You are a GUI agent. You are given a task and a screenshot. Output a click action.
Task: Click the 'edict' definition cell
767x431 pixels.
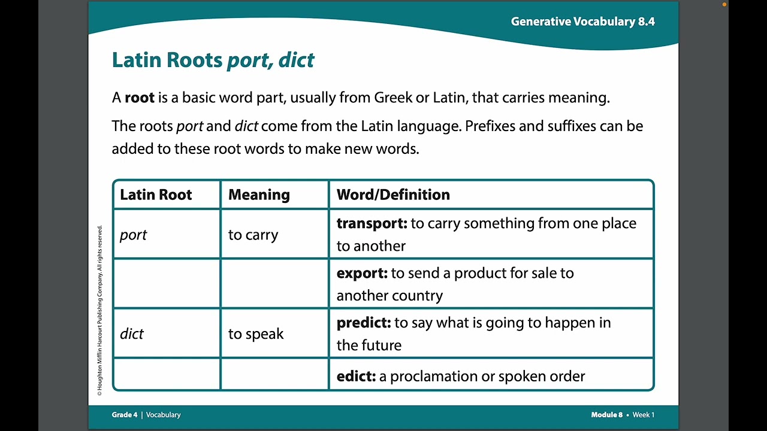(491, 375)
